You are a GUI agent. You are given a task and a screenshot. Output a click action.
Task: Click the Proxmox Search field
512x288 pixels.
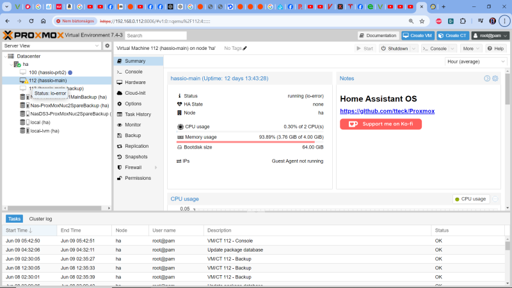[x=156, y=35]
